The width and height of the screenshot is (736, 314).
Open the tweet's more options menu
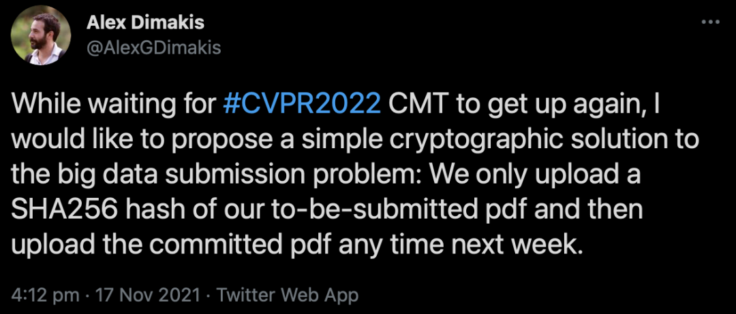pyautogui.click(x=710, y=22)
